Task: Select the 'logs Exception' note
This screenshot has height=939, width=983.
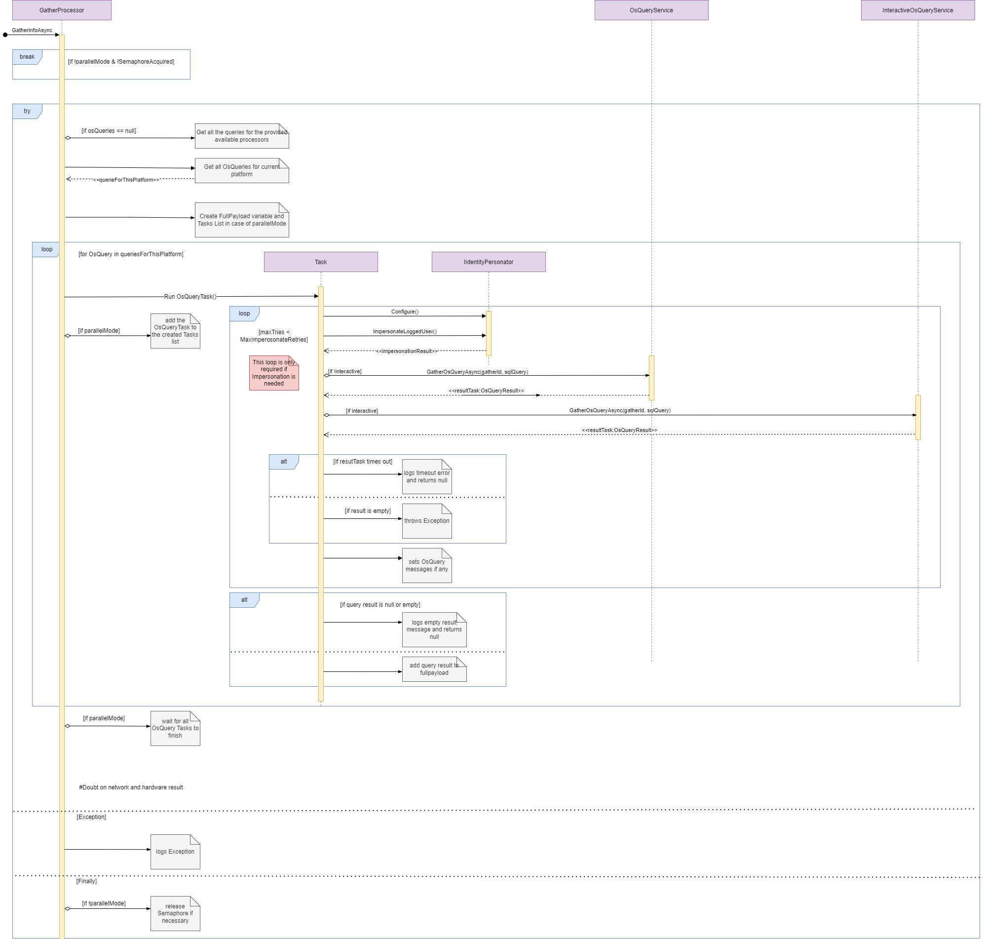Action: coord(175,852)
